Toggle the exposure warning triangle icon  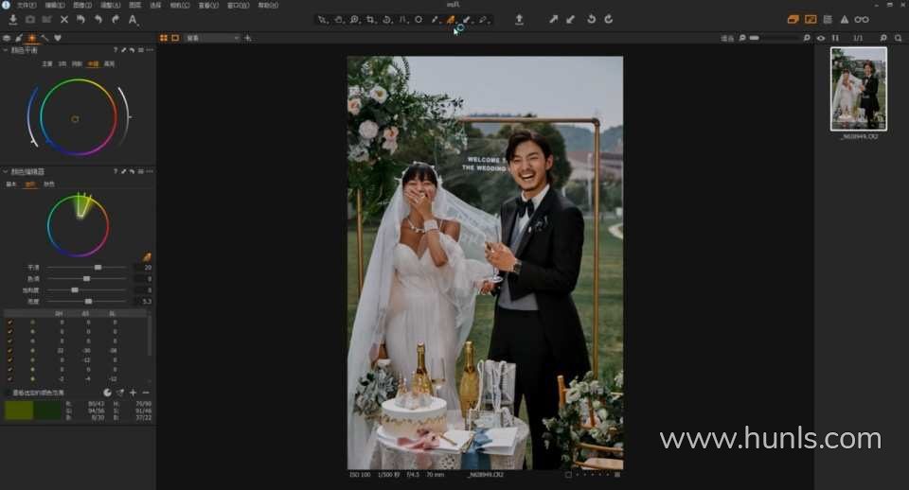(x=844, y=19)
